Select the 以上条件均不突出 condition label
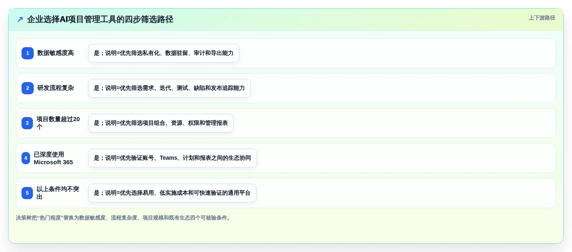The height and width of the screenshot is (252, 572). point(58,193)
